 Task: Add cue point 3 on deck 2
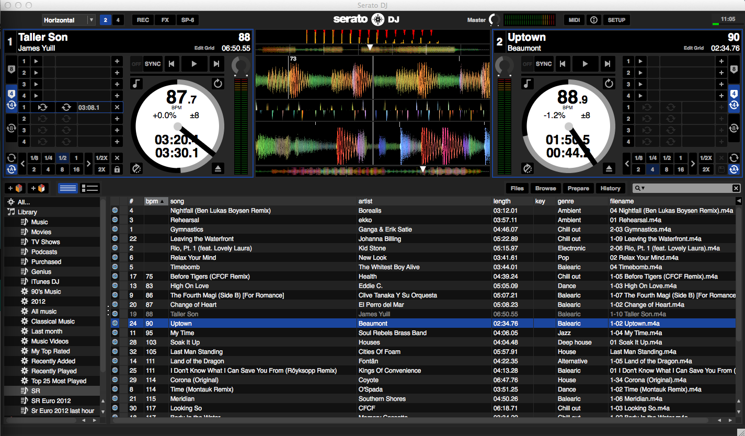pos(721,84)
